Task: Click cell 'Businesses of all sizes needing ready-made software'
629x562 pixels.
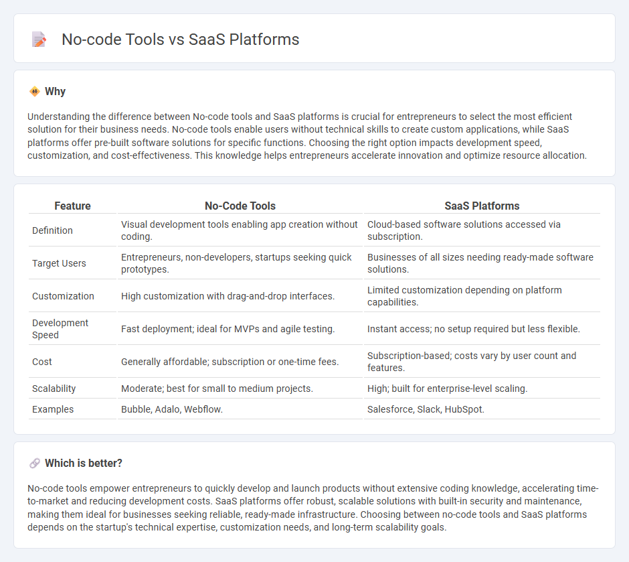Action: 482,263
